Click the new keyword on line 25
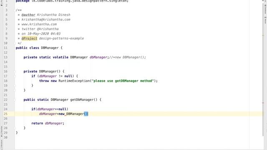 61,114
